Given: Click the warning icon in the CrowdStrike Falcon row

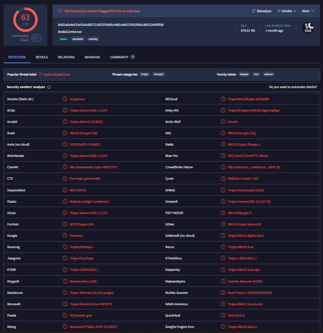Looking at the screenshot, I should (x=223, y=167).
